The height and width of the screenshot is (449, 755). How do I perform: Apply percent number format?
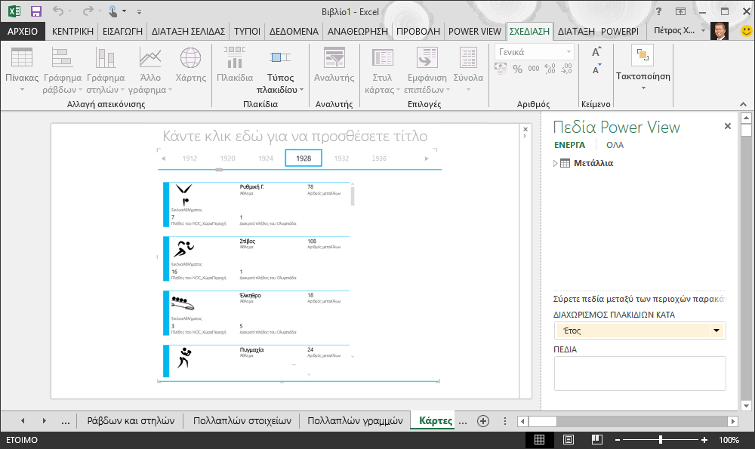click(x=518, y=69)
